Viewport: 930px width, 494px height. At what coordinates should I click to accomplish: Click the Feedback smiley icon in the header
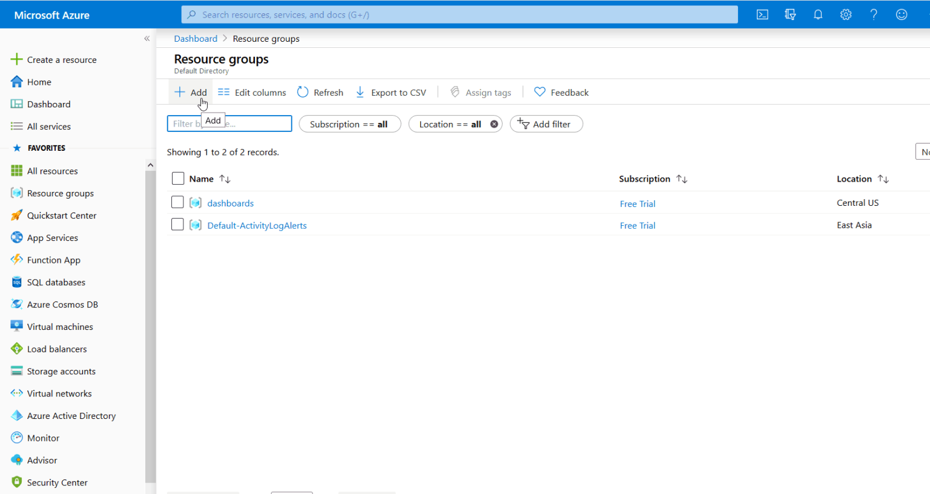click(902, 15)
